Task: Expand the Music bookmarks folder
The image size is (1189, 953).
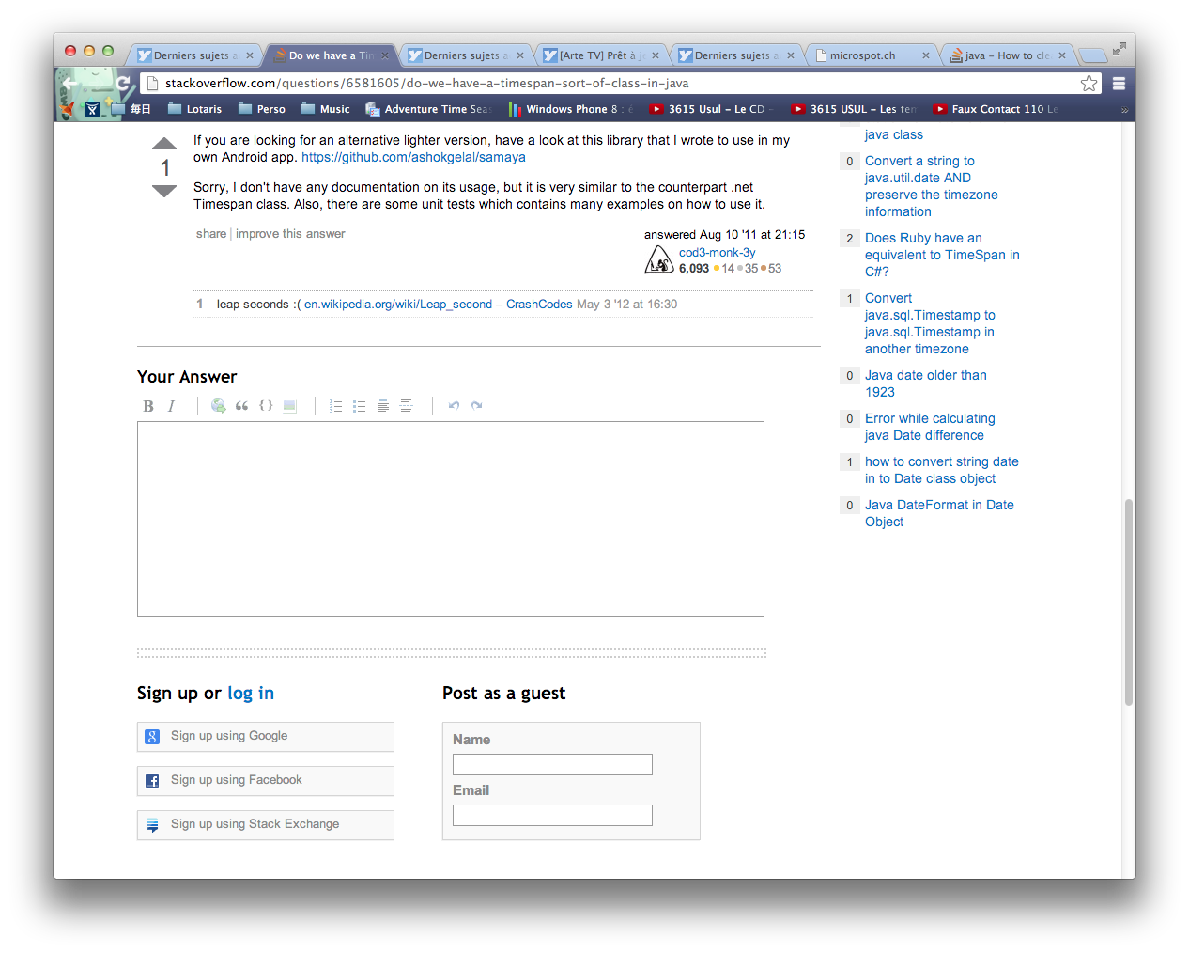Action: click(x=325, y=109)
